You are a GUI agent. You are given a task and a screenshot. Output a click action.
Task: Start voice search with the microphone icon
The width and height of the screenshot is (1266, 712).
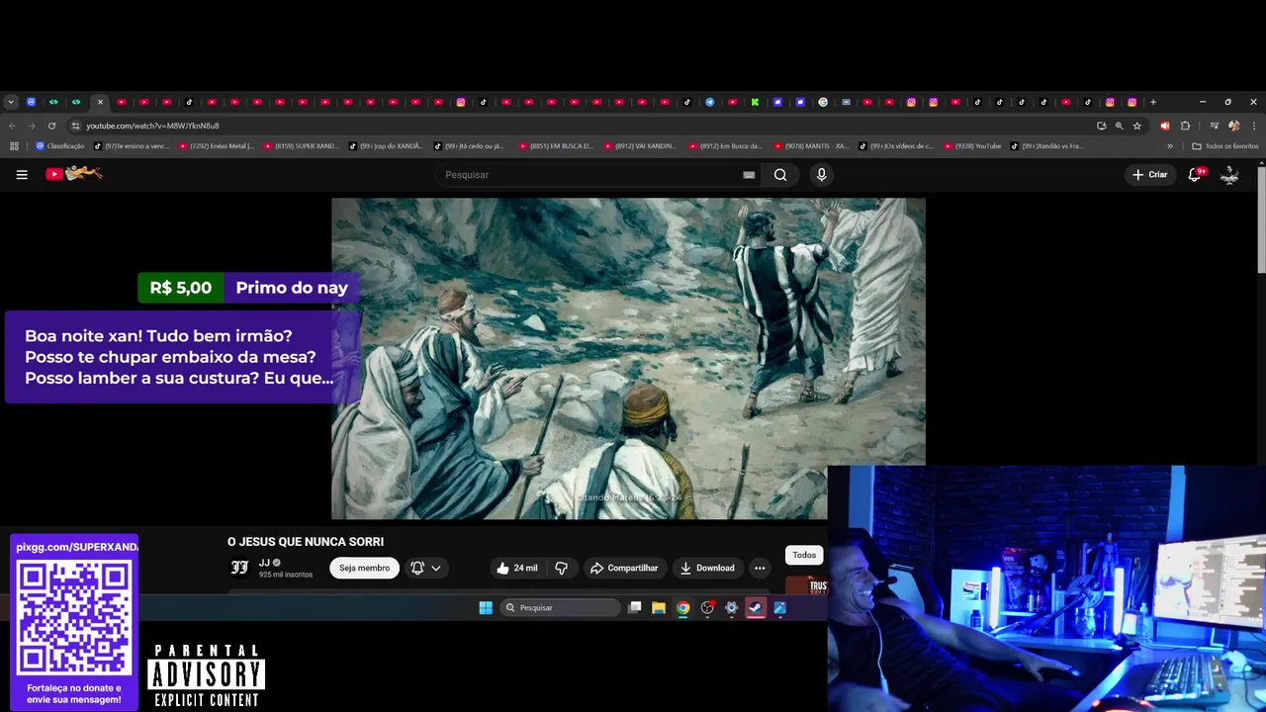pyautogui.click(x=821, y=175)
